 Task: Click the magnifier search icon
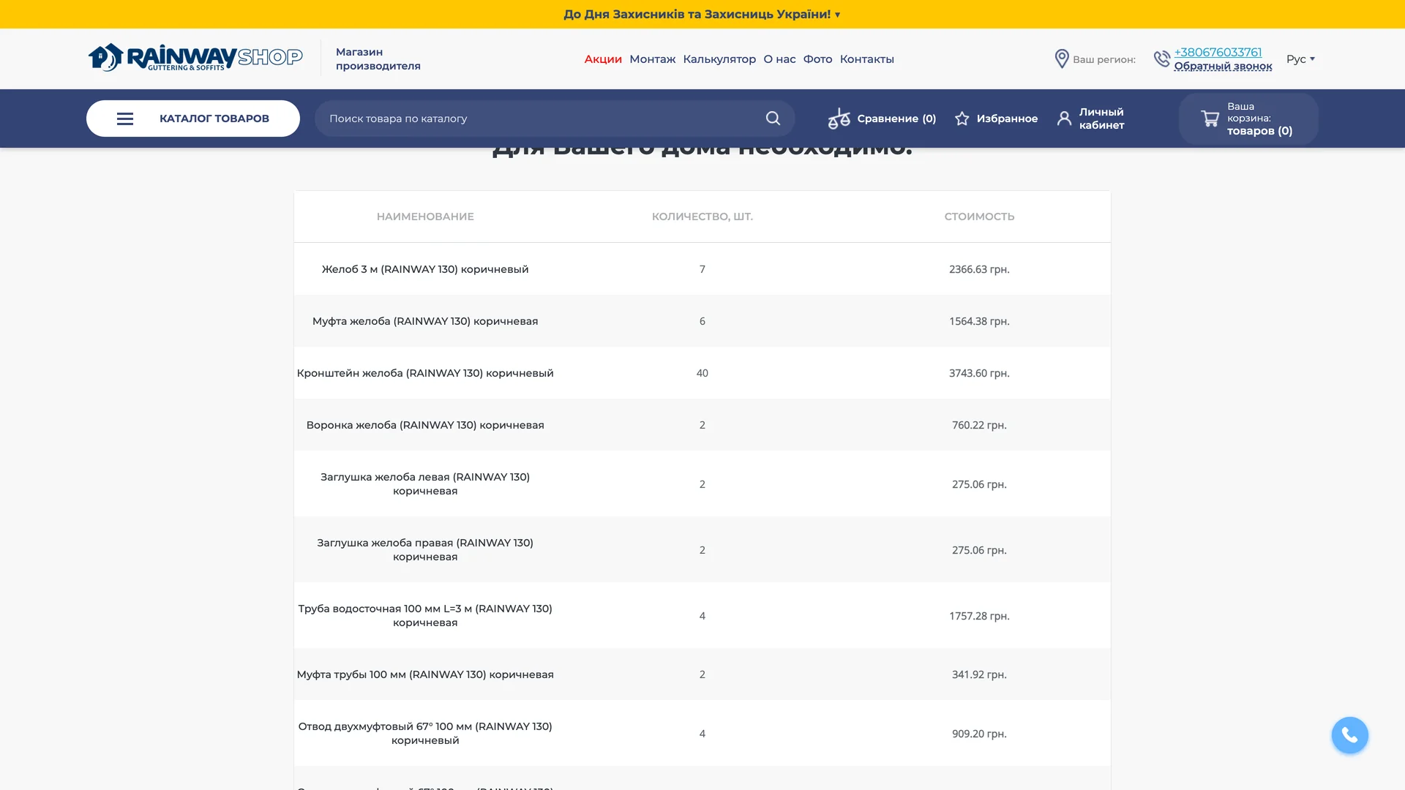773,118
